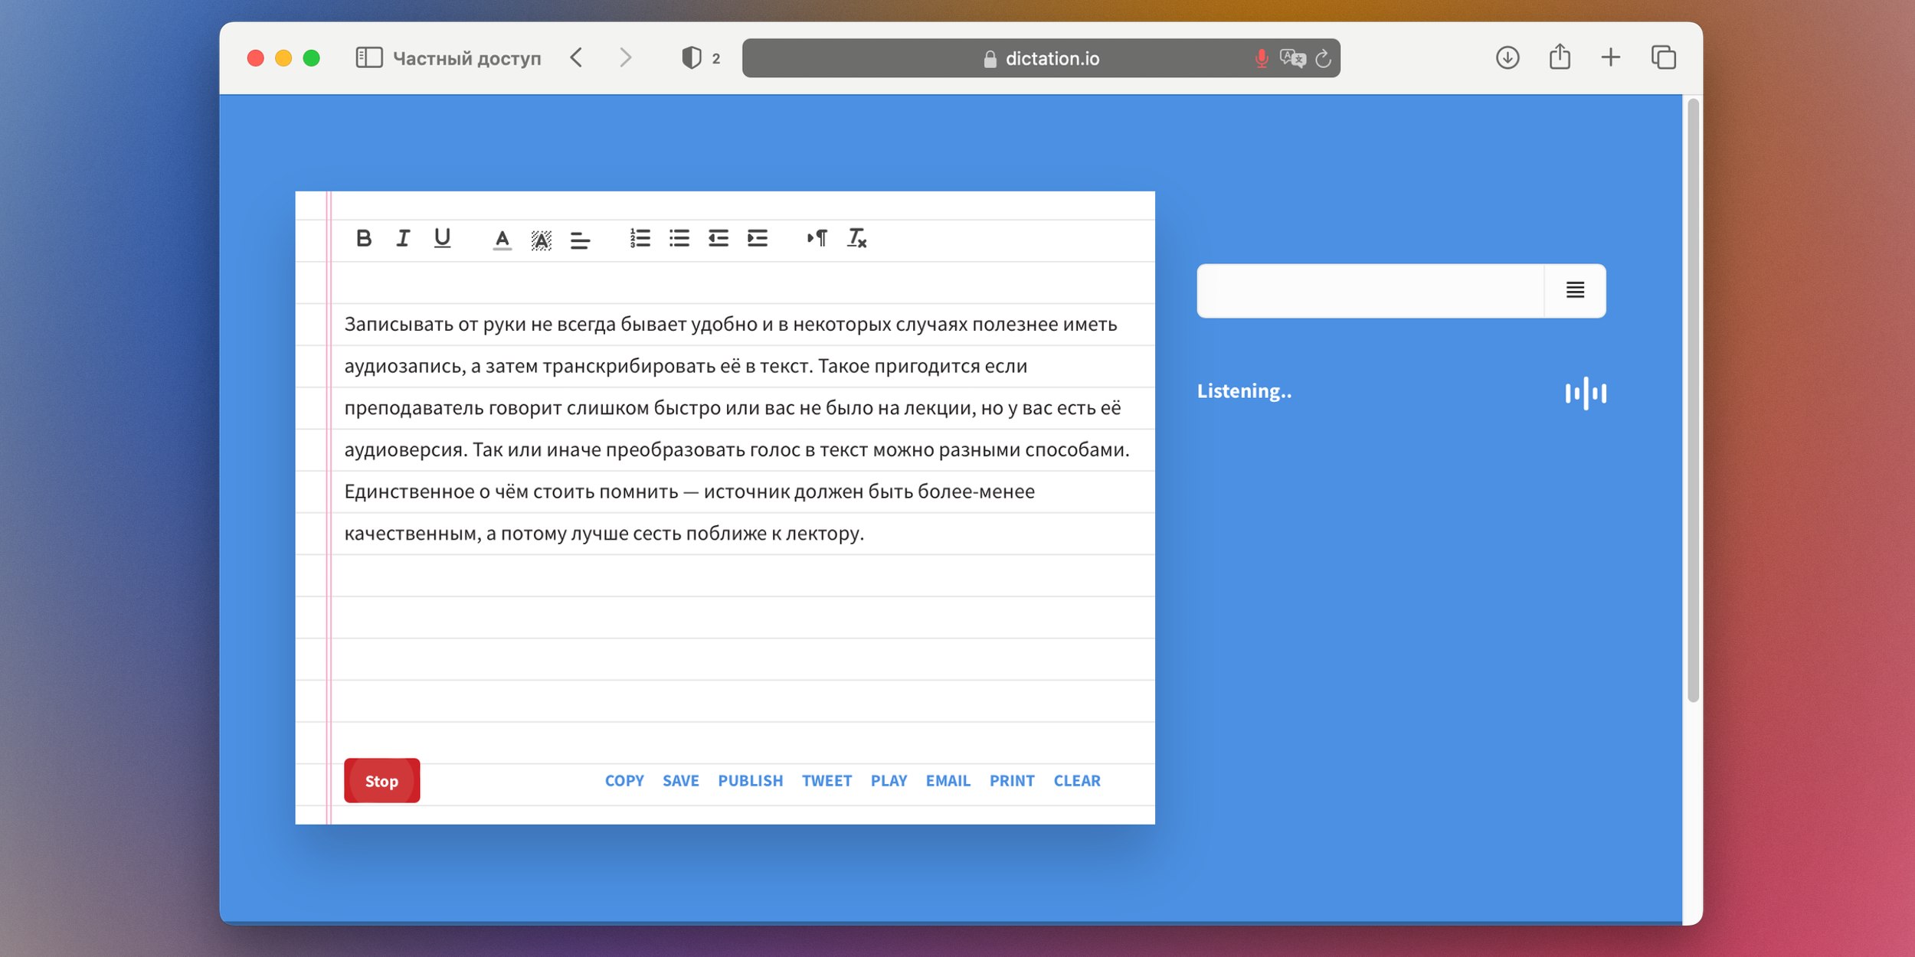Click PLAY to replay dictated audio
This screenshot has width=1915, height=957.
pyautogui.click(x=889, y=780)
